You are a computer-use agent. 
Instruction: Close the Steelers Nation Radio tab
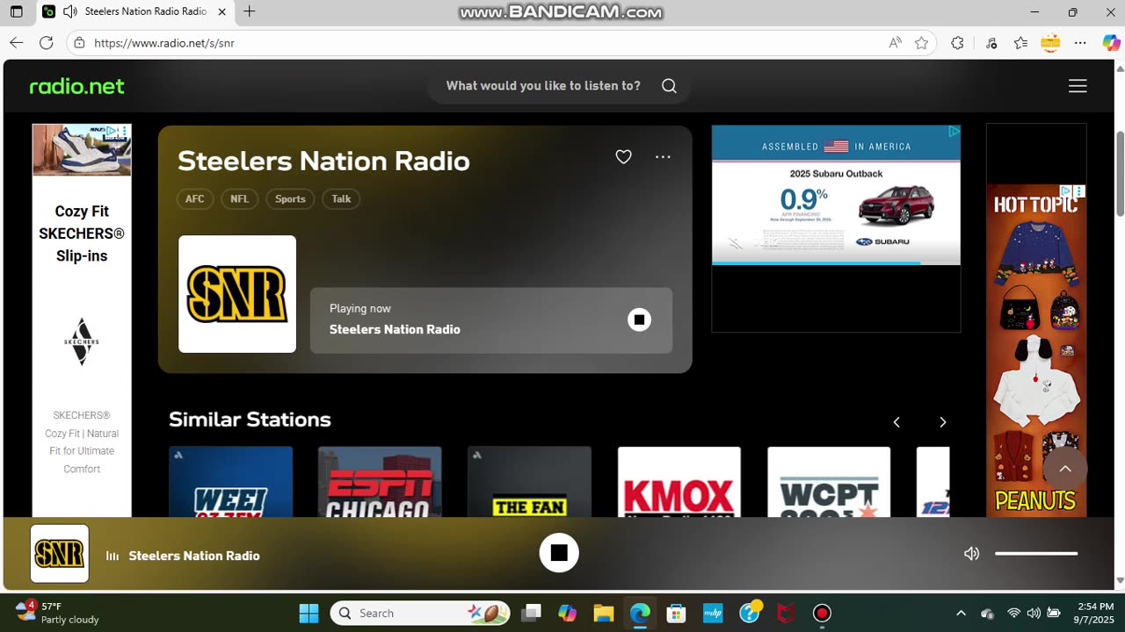(x=221, y=12)
